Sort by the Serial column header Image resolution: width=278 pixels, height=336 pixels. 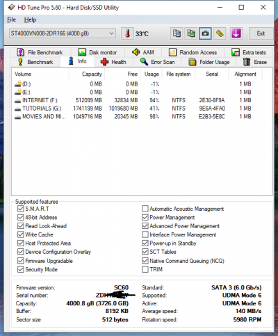(x=212, y=74)
